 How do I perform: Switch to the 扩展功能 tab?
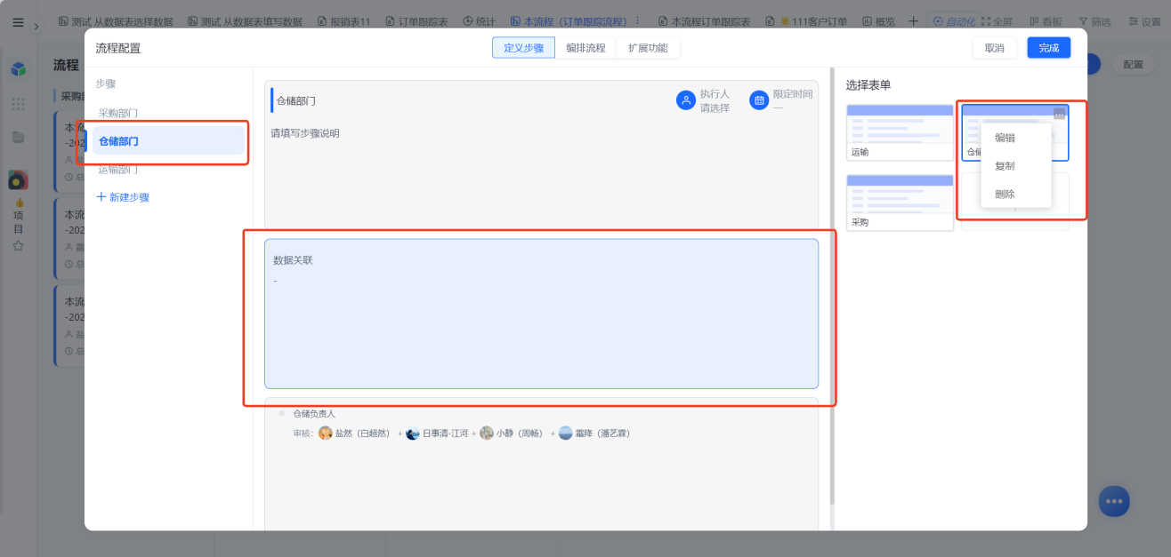pos(648,48)
